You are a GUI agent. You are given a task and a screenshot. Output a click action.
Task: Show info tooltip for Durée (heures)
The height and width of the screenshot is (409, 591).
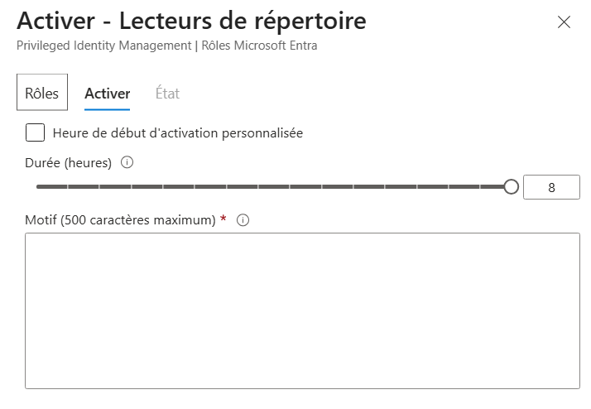(127, 162)
